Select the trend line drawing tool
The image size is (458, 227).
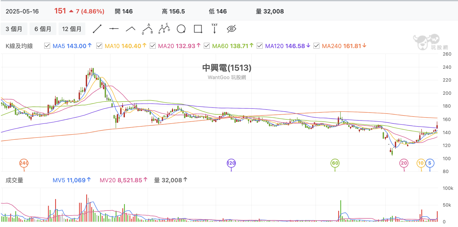coord(97,29)
